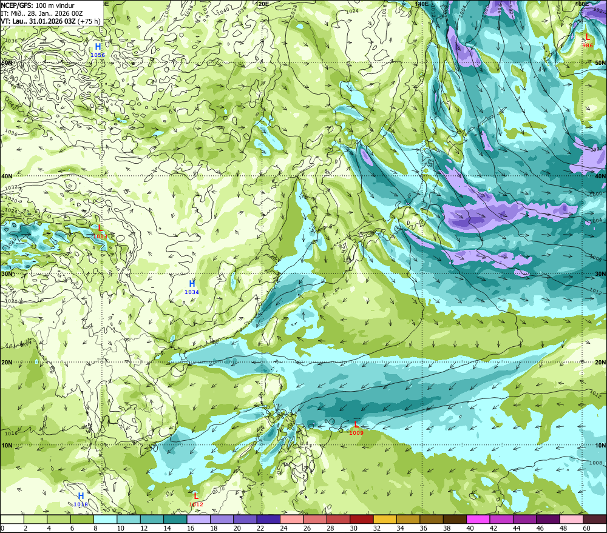The height and width of the screenshot is (533, 607).
Task: Select the golden yellow 32–34 legend swatch
Action: [385, 520]
